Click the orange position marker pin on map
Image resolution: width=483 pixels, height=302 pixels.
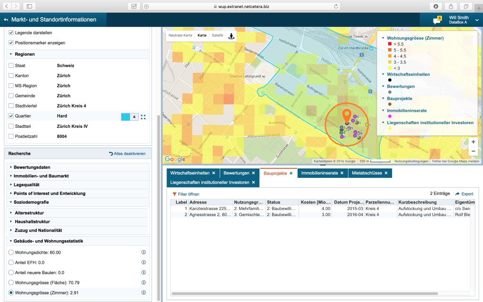click(x=347, y=116)
